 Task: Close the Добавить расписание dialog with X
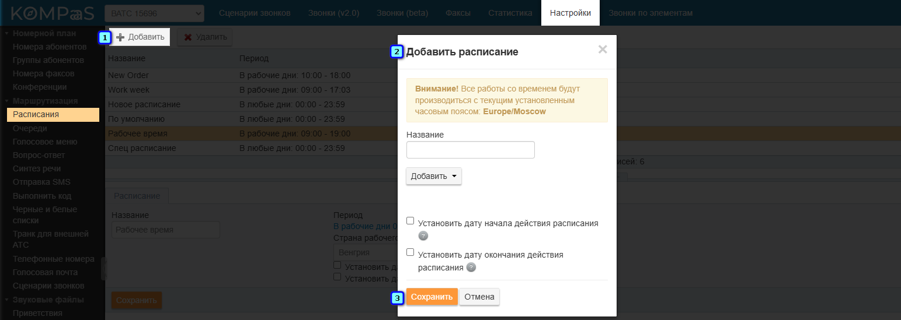pyautogui.click(x=603, y=50)
